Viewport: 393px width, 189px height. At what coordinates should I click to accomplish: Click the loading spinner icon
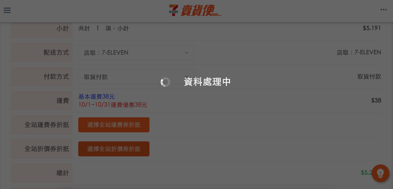165,82
